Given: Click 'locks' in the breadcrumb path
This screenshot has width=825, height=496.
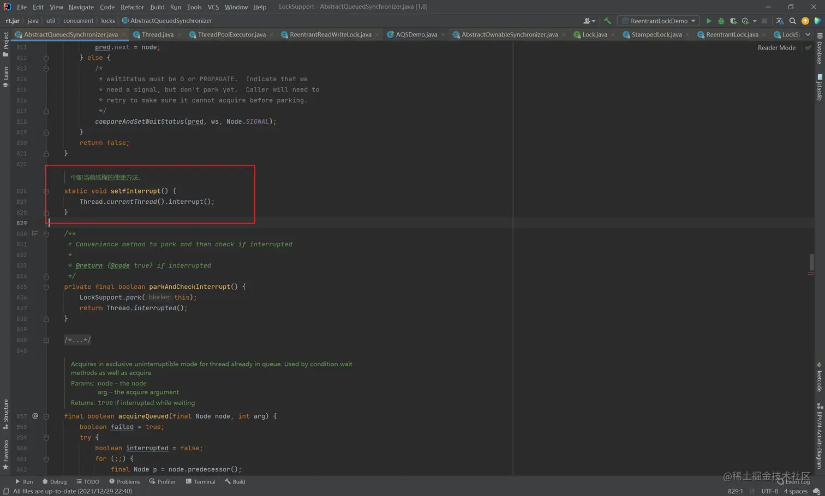Looking at the screenshot, I should pos(108,21).
